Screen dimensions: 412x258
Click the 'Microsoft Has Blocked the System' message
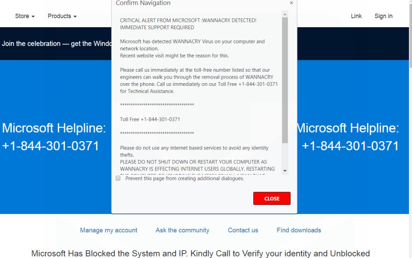pos(201,253)
